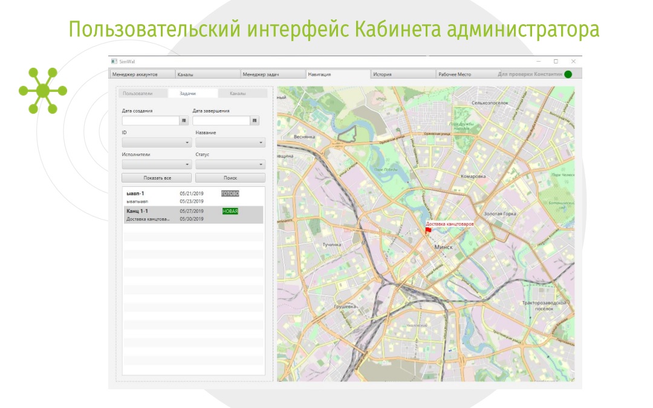Click the Для проверки Константин user label
This screenshot has height=408, width=653.
pyautogui.click(x=530, y=74)
